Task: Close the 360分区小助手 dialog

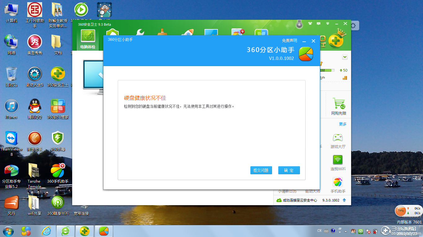Action: point(313,41)
